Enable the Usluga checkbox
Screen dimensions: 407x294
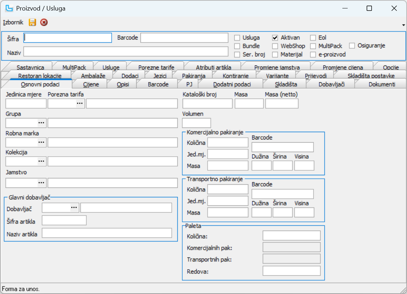(x=237, y=37)
